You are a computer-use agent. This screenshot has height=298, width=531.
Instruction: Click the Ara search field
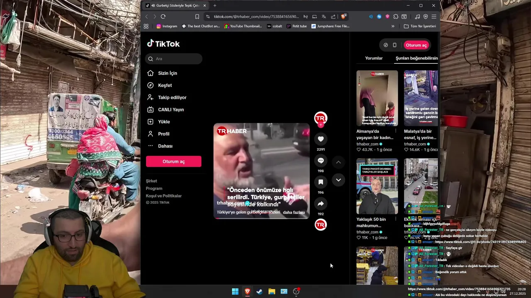pos(174,59)
